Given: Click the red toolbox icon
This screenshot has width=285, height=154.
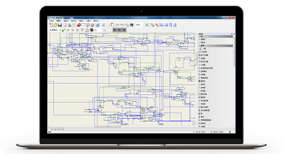Looking at the screenshot, I should 79,25.
